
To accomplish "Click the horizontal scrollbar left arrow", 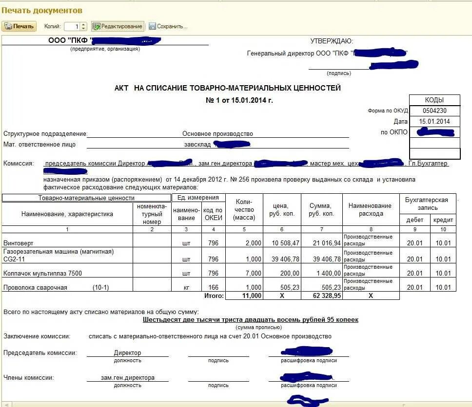I will (6, 404).
